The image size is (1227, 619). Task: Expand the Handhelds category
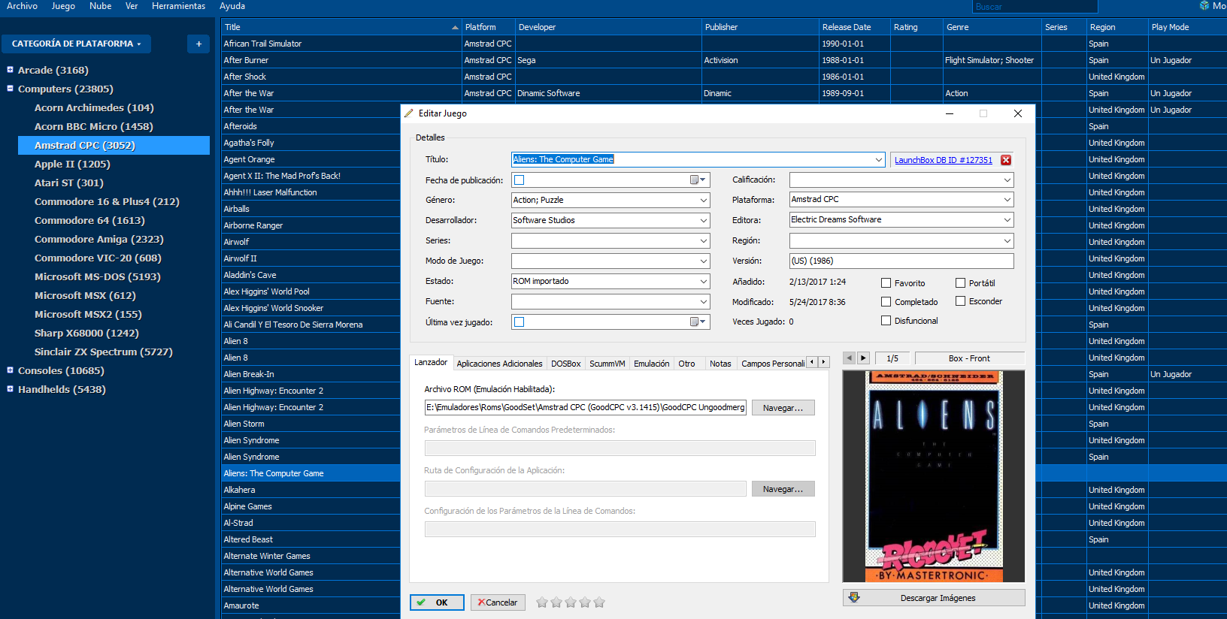(x=10, y=389)
